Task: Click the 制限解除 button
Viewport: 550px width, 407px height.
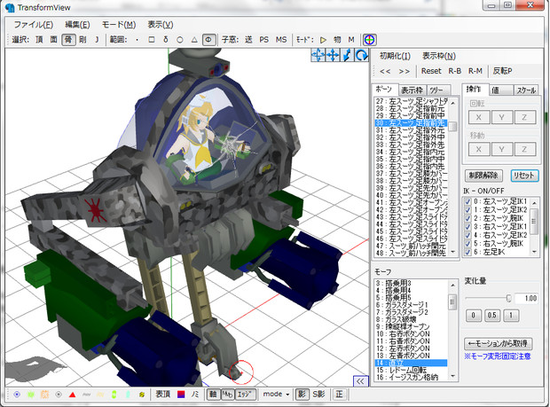Action: pos(483,176)
